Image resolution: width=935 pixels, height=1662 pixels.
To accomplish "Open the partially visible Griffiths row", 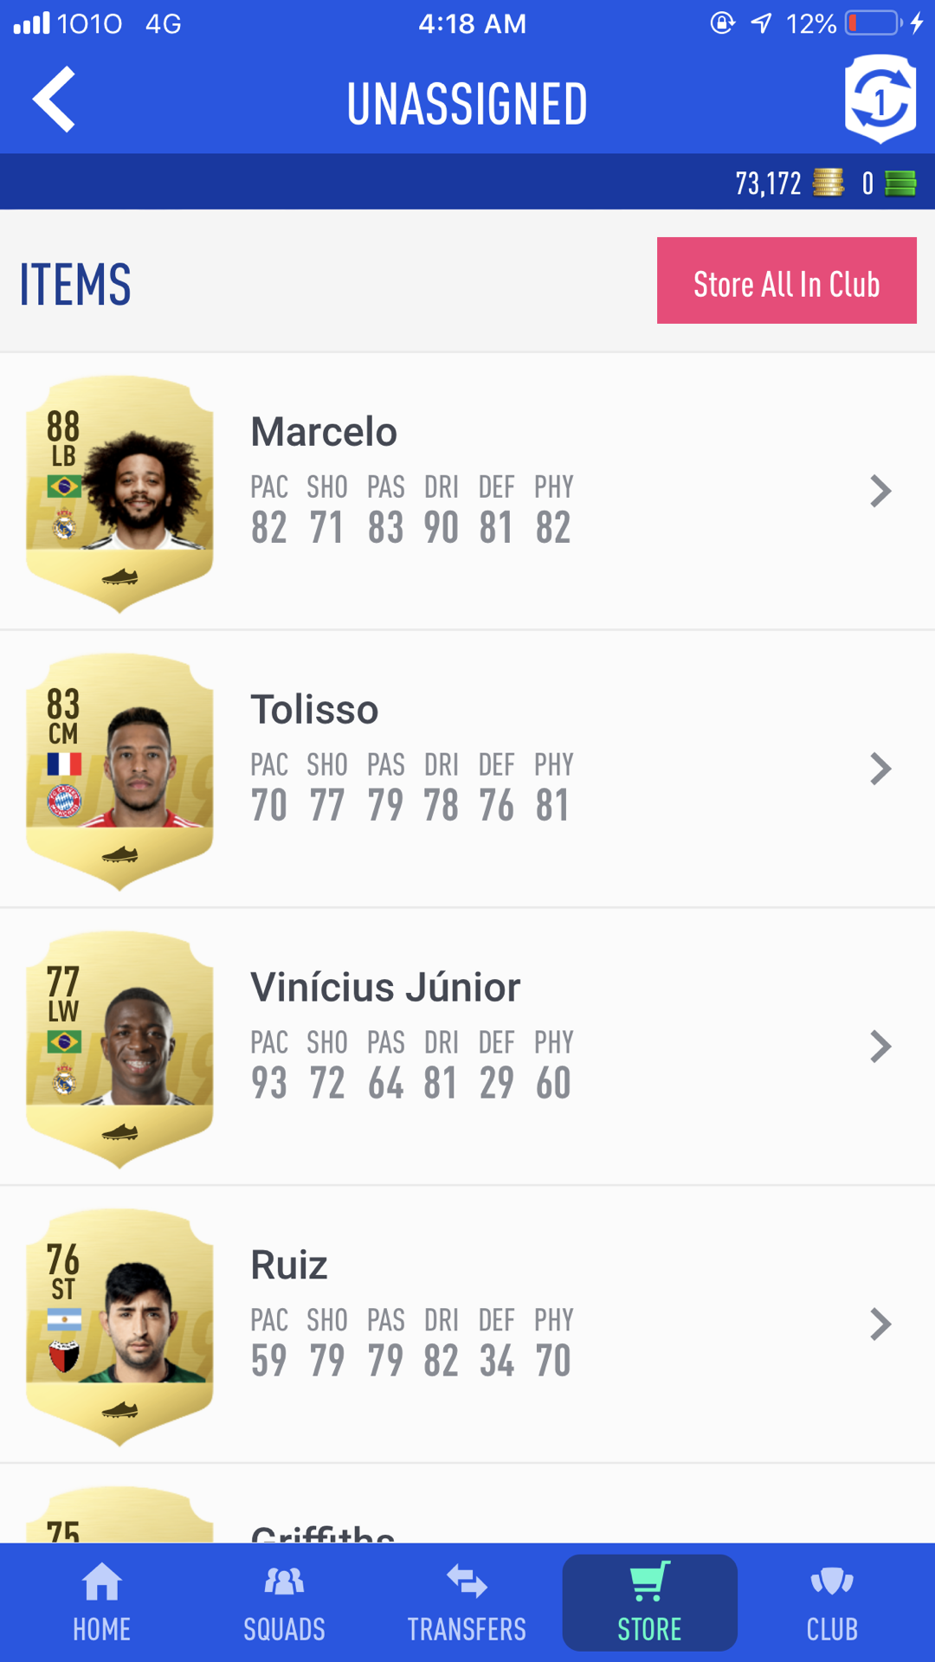I will 467,1504.
